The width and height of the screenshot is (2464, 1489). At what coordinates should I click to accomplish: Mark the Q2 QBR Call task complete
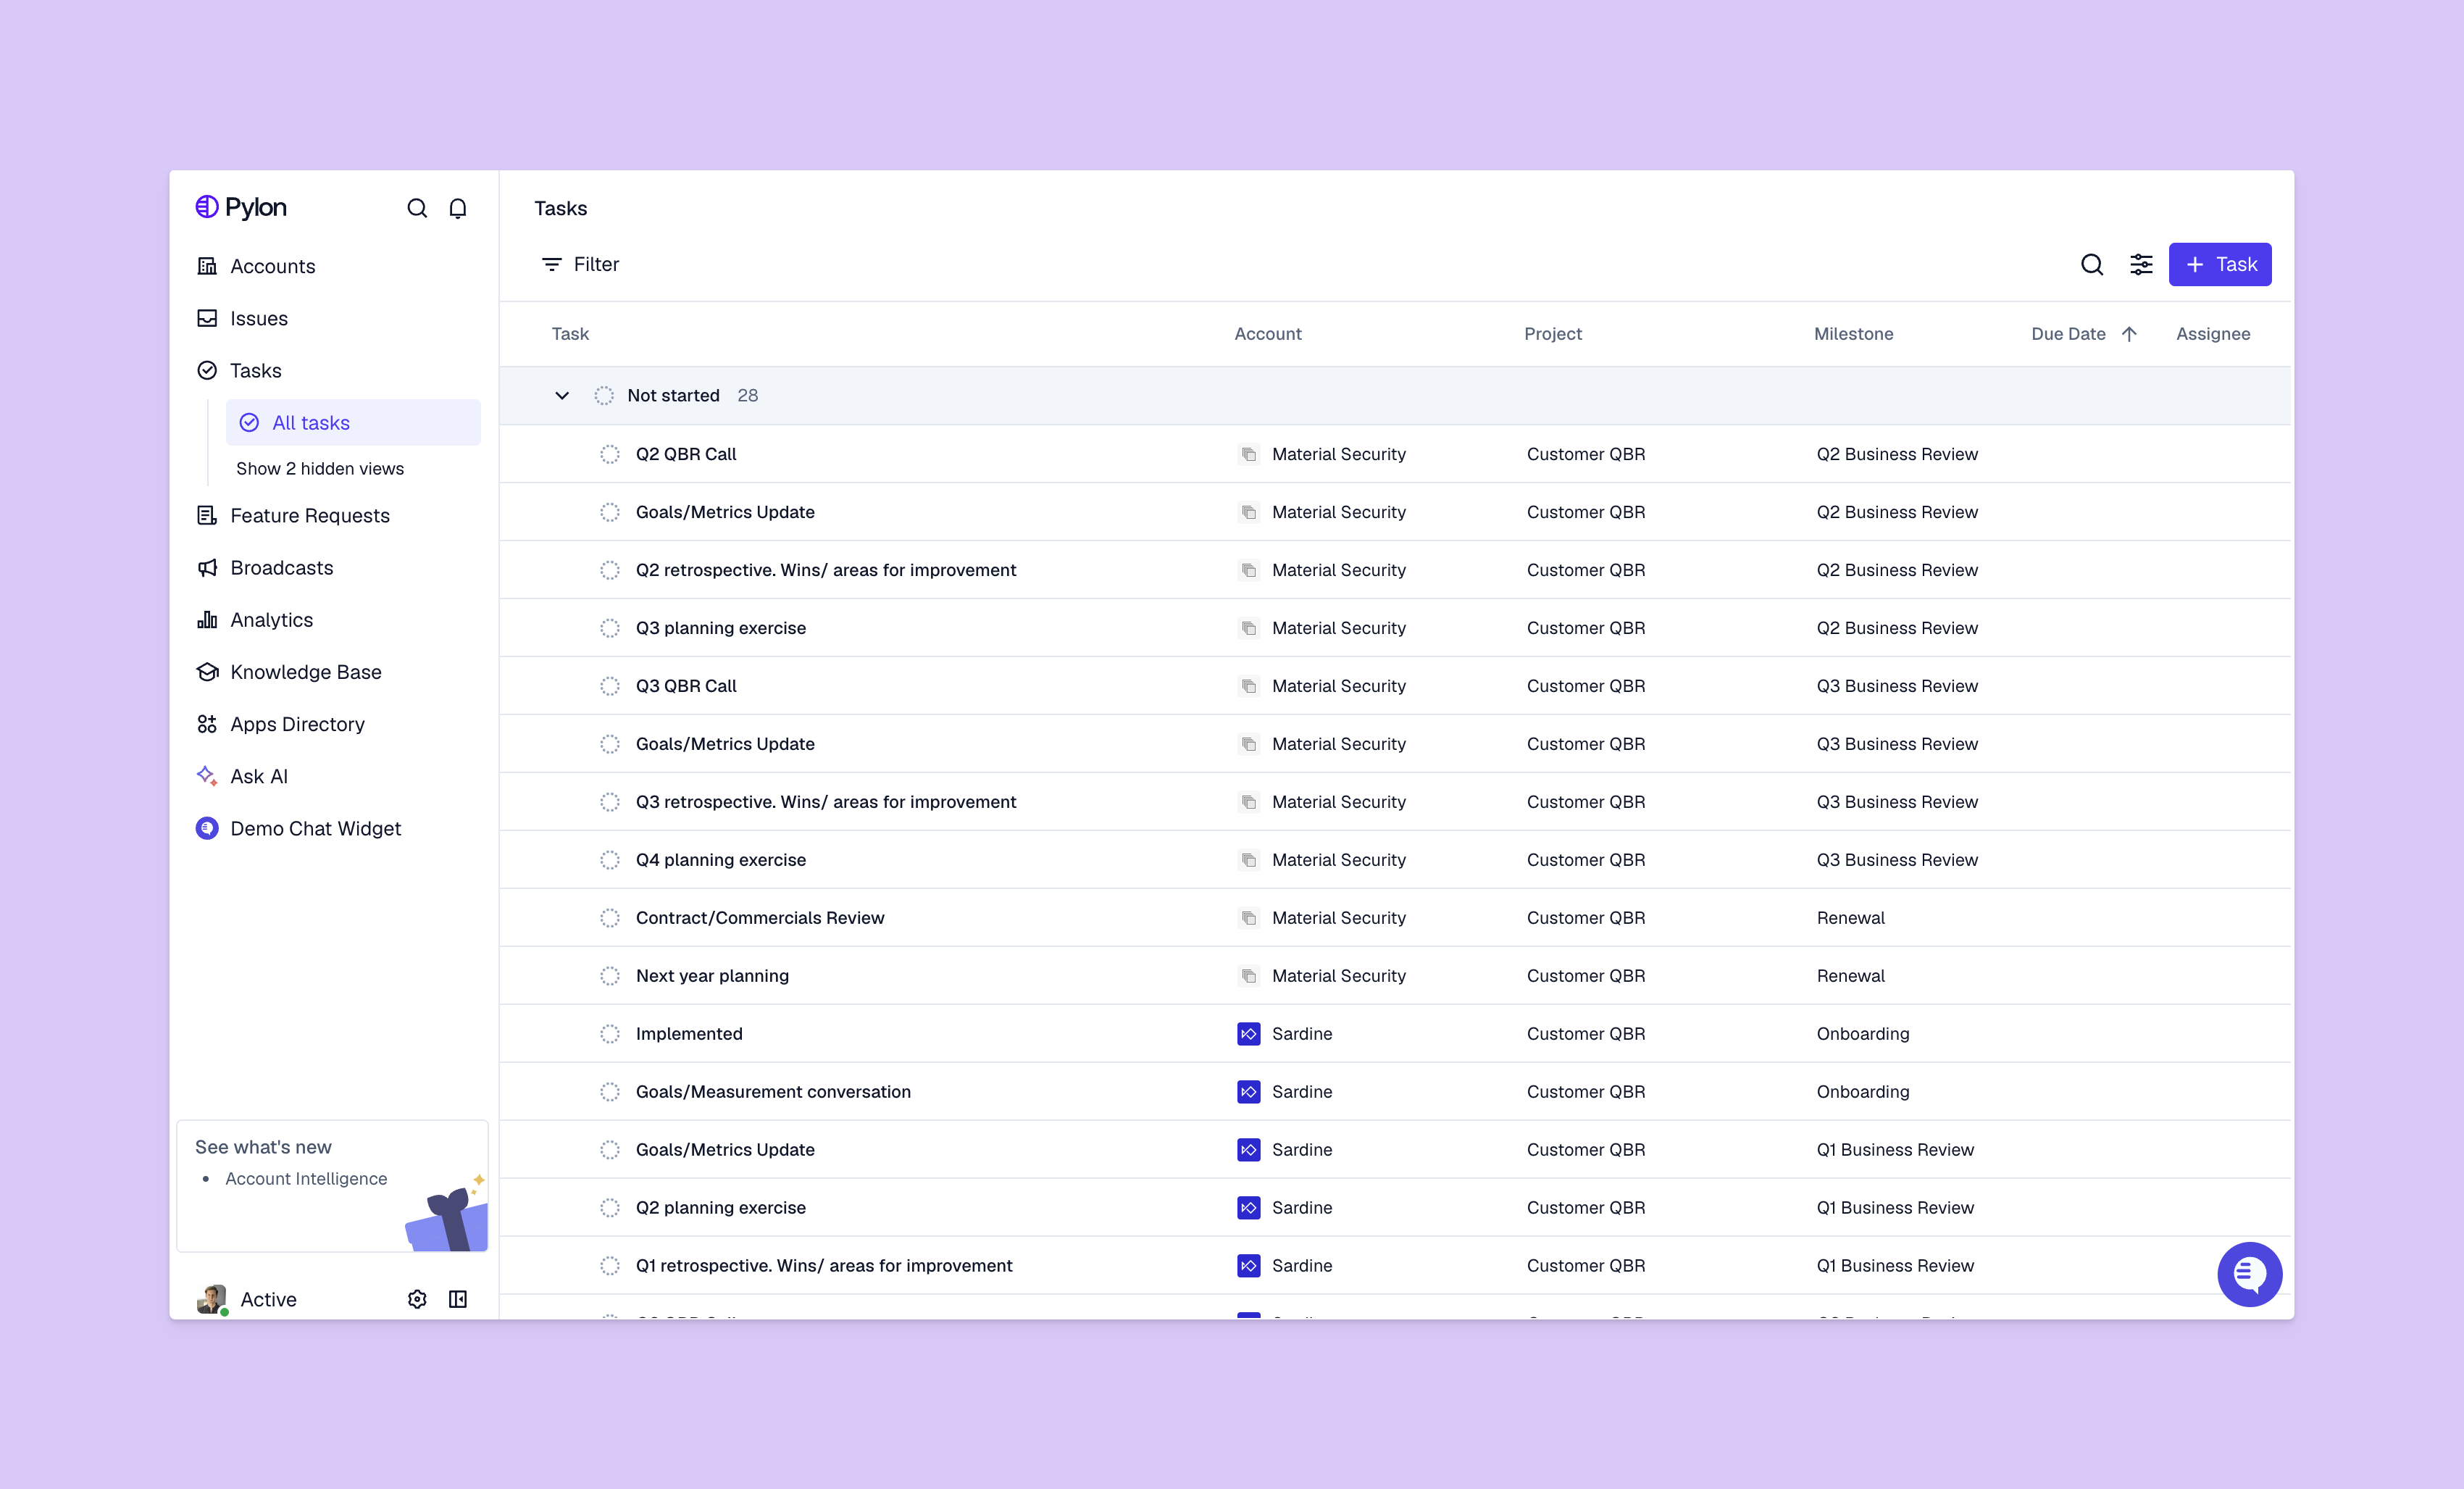click(610, 454)
